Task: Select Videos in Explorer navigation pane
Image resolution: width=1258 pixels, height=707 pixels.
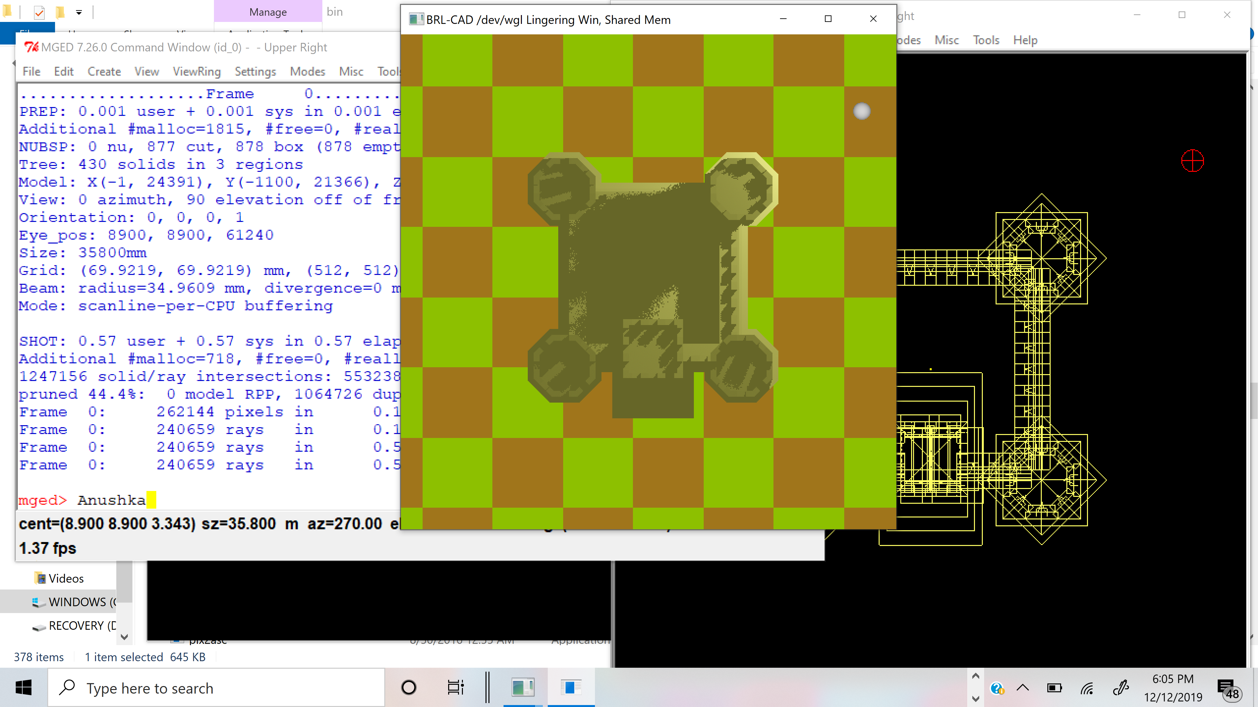Action: 66,578
